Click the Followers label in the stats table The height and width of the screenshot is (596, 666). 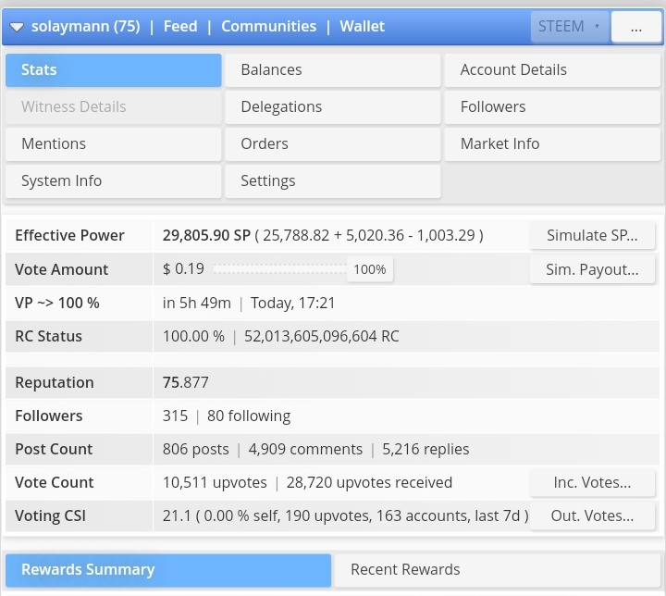click(49, 416)
